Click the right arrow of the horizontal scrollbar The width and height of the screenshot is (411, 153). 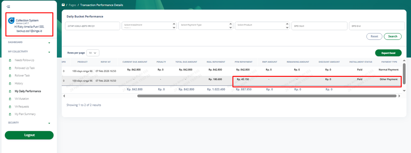(399, 96)
